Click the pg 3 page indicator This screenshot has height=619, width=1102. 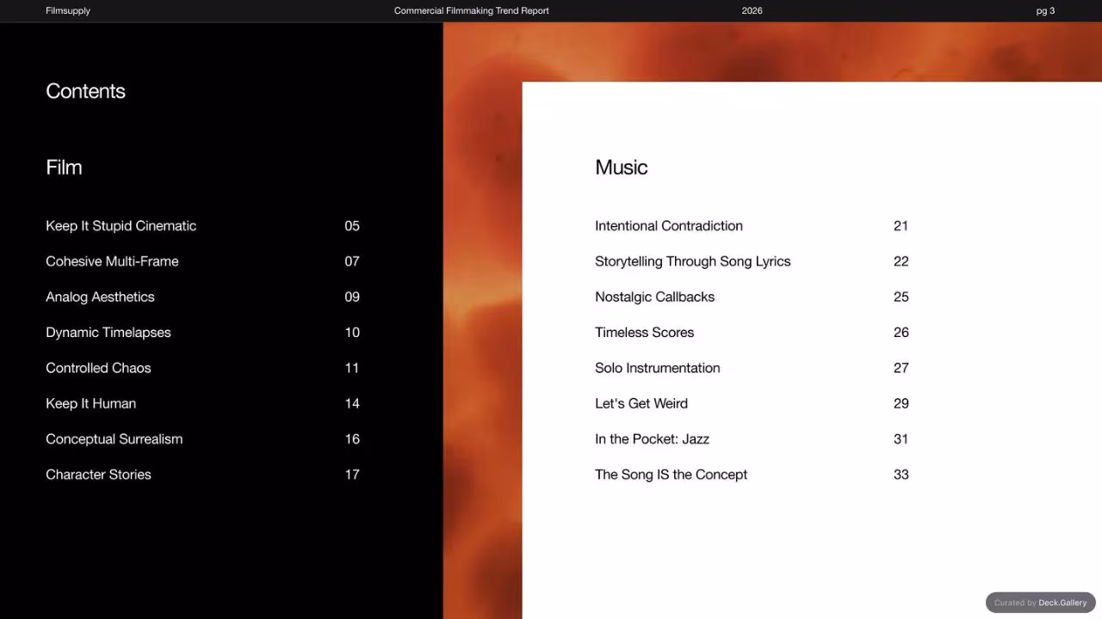tap(1045, 10)
